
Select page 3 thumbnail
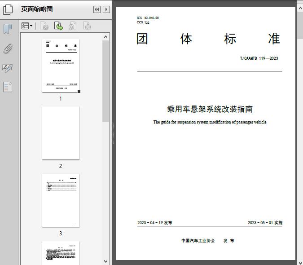61,200
